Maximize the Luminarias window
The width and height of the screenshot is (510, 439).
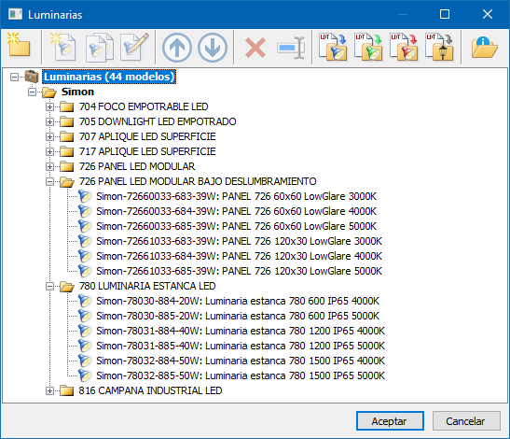tap(445, 14)
